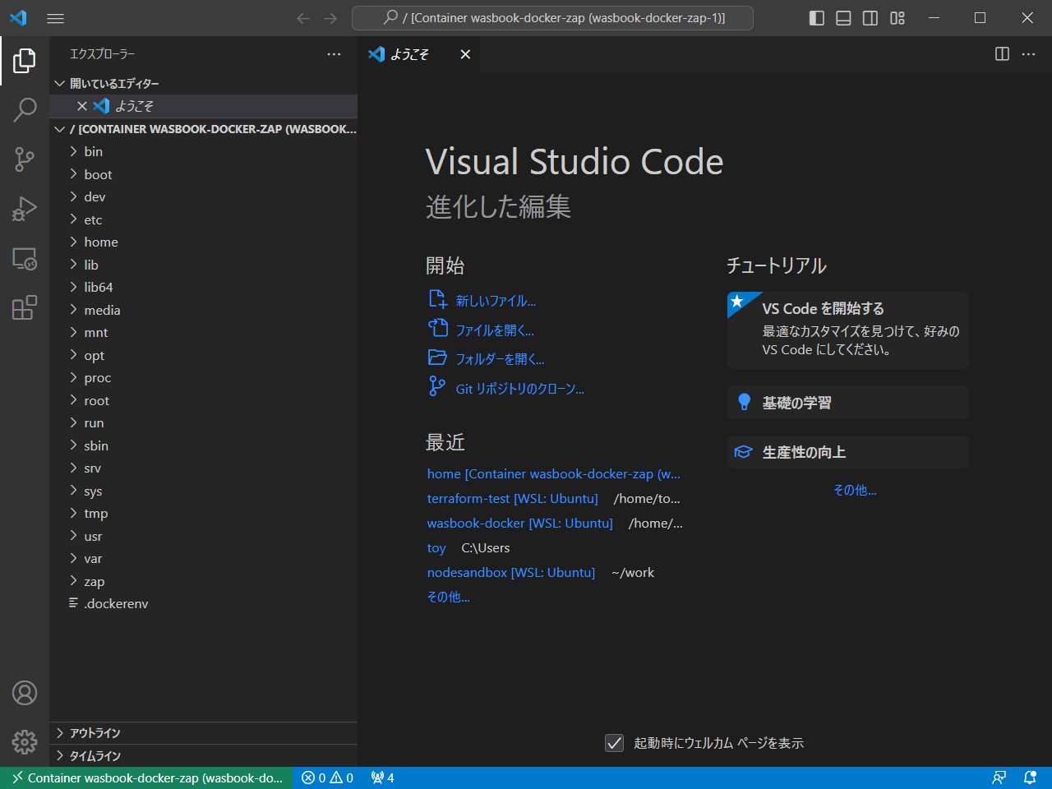Click その他... under tutorials

[x=855, y=491]
